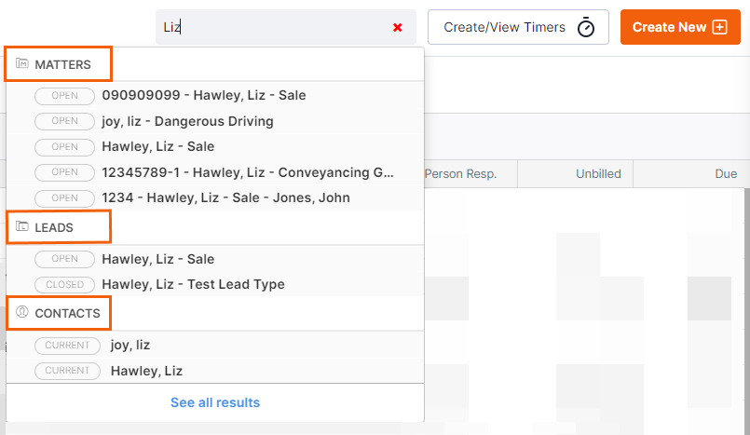Sort by Due column header
750x435 pixels.
[726, 174]
